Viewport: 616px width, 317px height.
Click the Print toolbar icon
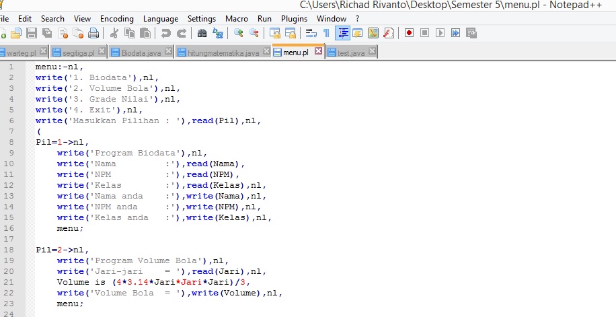pyautogui.click(x=93, y=33)
